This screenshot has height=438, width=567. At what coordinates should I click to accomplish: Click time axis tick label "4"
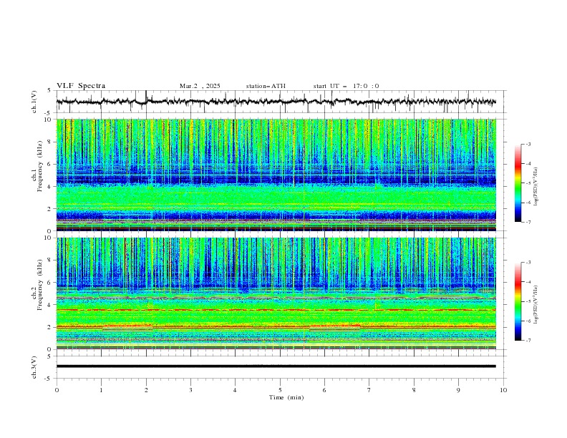click(235, 390)
